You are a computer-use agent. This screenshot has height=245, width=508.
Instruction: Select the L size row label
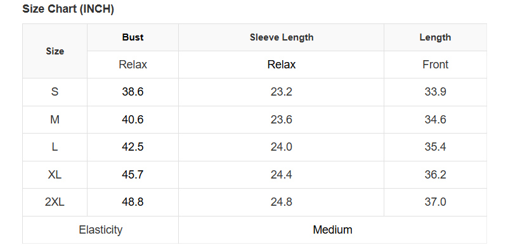55,147
